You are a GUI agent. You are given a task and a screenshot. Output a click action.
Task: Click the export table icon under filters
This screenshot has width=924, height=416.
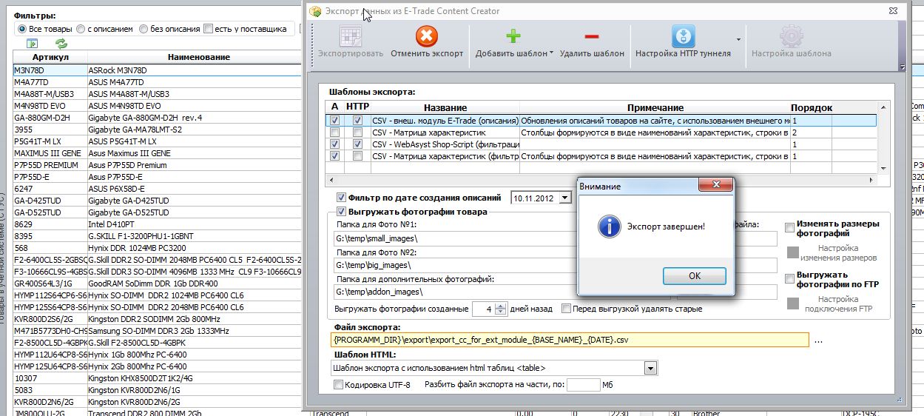[x=32, y=44]
